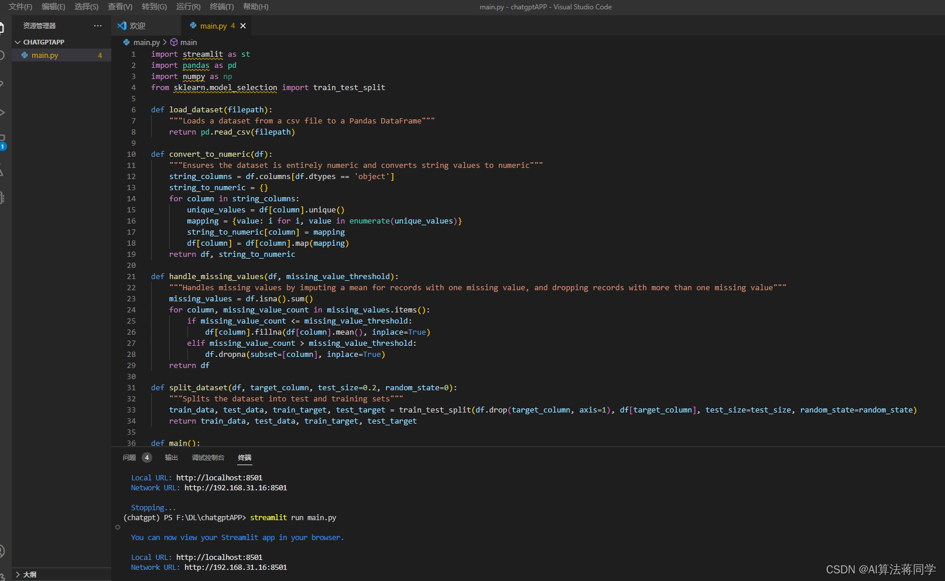Click the 'split_dataset' function definition name
Screen dimensions: 945x581
pos(198,388)
